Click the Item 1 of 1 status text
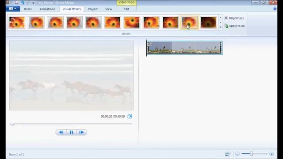 (x=16, y=154)
